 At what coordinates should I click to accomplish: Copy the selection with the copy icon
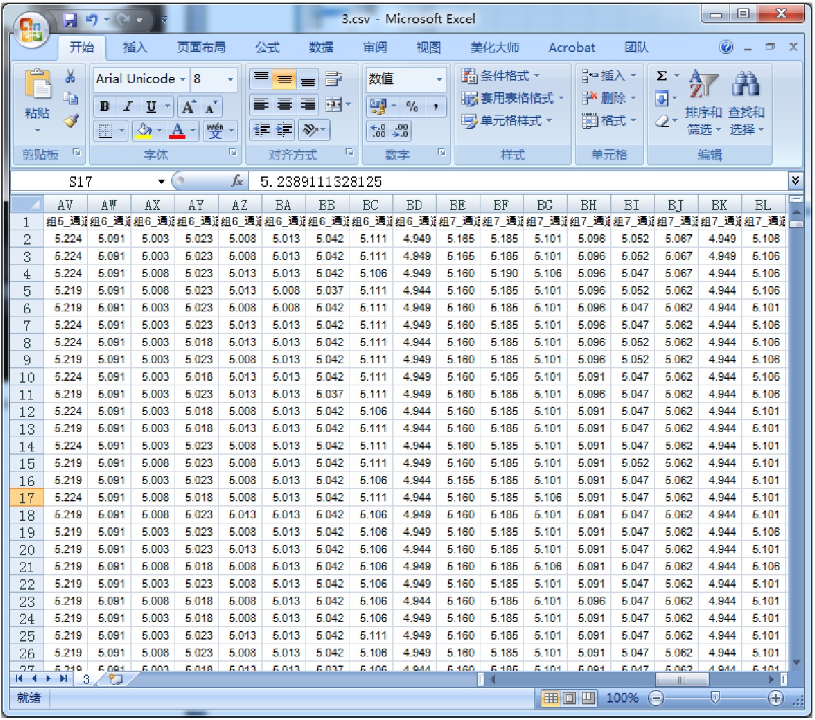point(70,99)
